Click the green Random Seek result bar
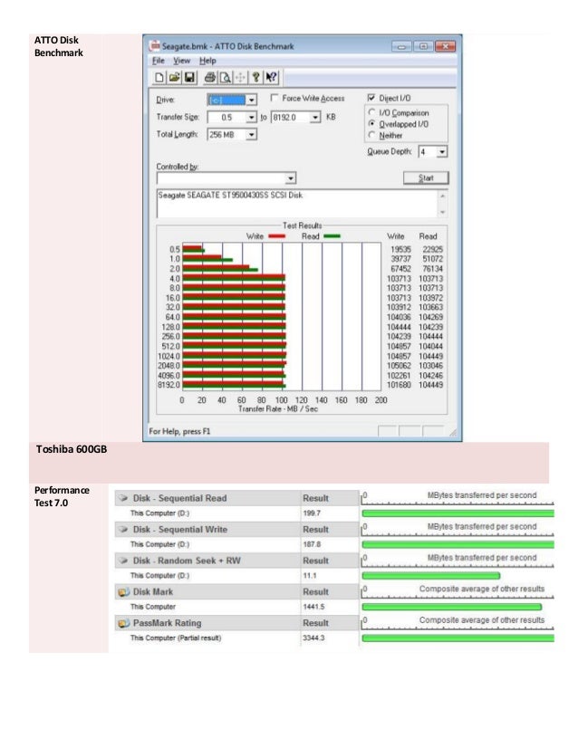The width and height of the screenshot is (578, 748). coord(431,576)
